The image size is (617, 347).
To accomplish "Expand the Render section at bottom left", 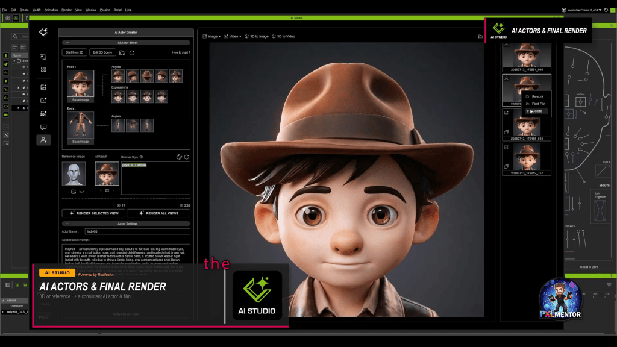I will (x=3, y=300).
